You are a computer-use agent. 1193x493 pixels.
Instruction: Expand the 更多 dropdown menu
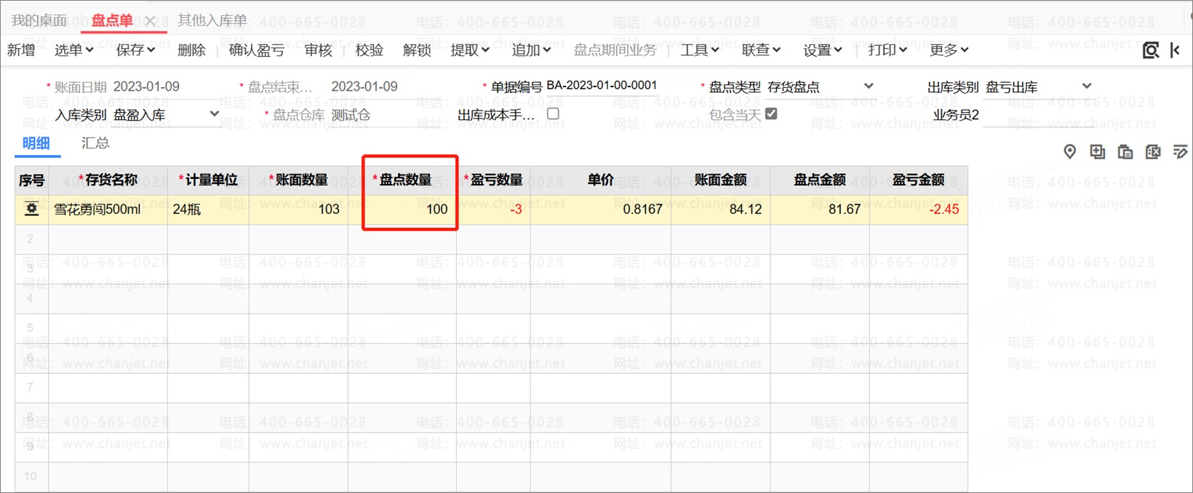click(x=950, y=50)
